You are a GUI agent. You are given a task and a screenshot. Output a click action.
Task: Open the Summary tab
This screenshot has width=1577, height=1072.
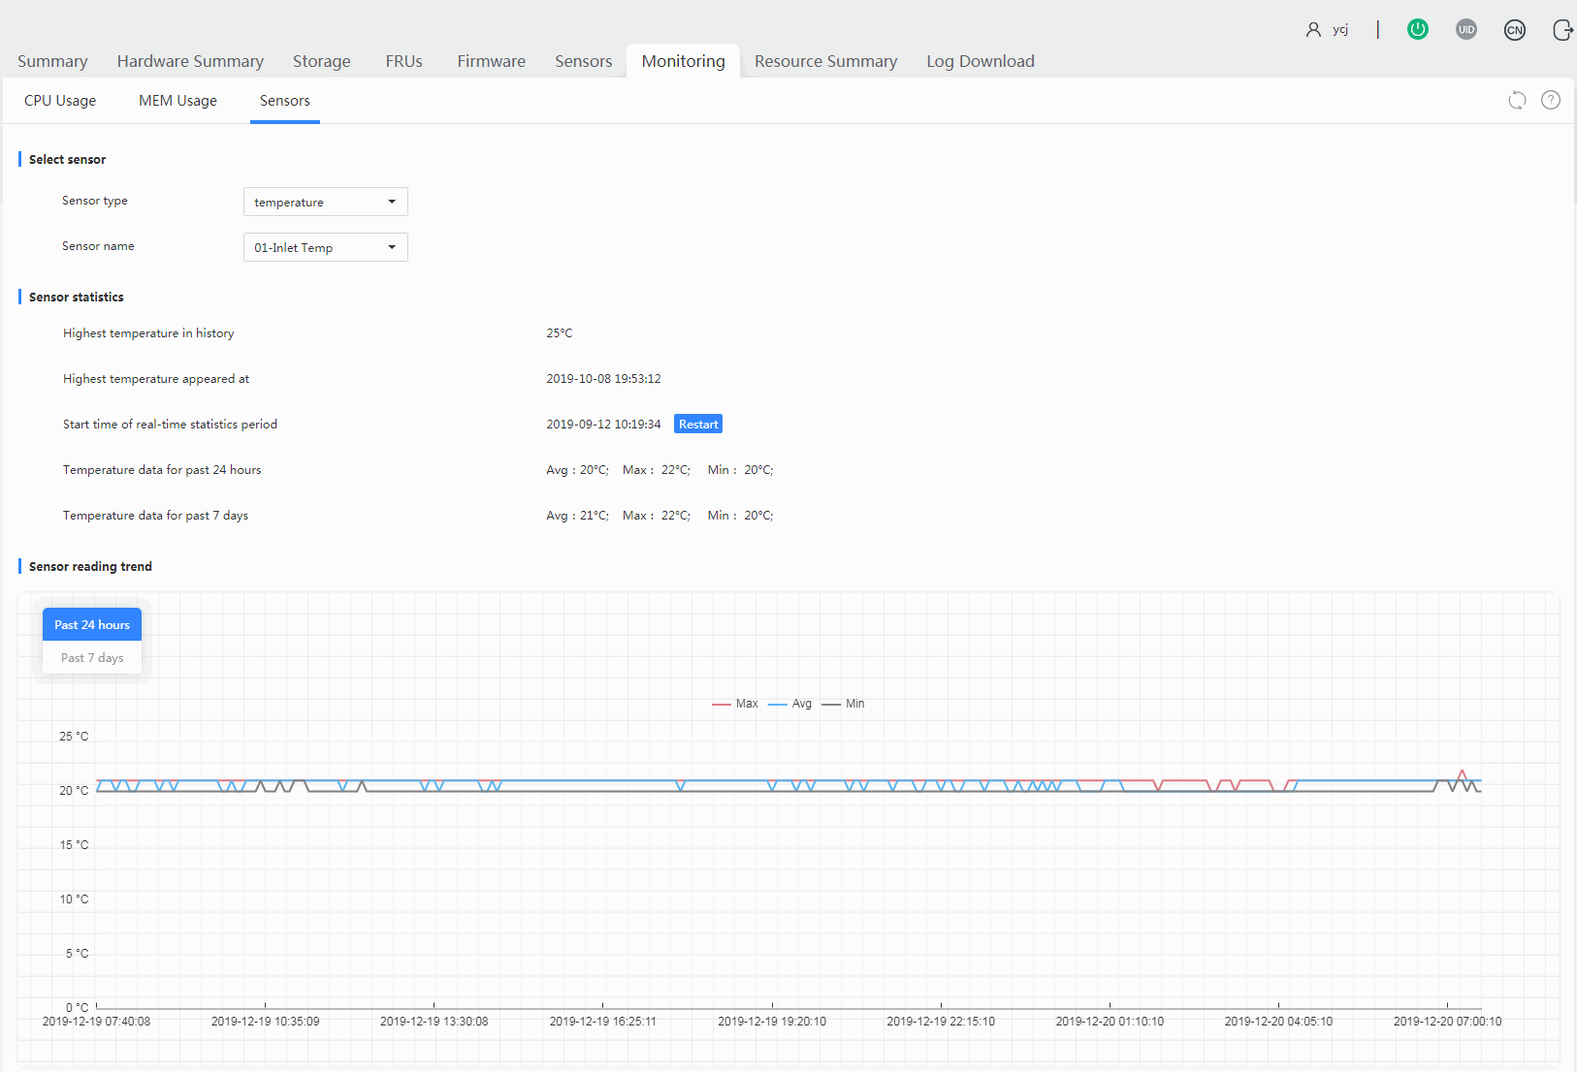point(52,61)
